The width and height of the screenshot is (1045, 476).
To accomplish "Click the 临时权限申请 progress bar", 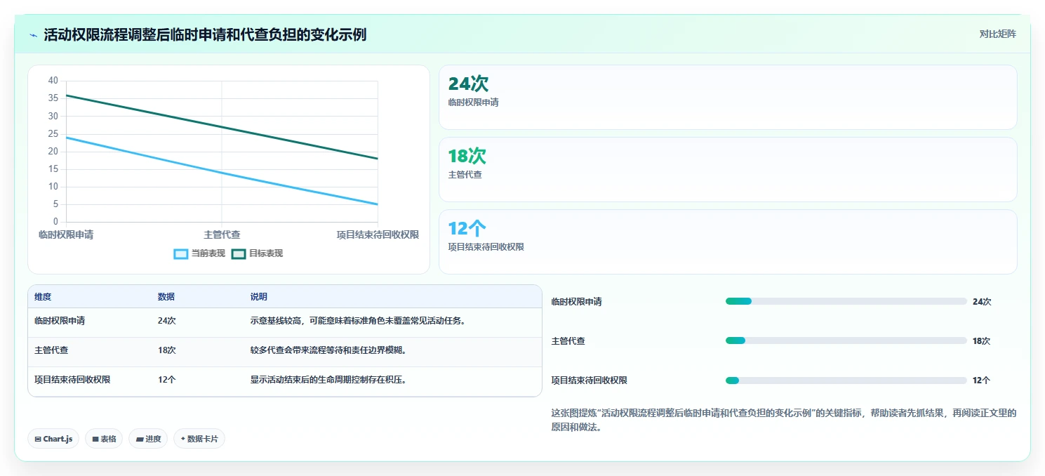I will [846, 301].
